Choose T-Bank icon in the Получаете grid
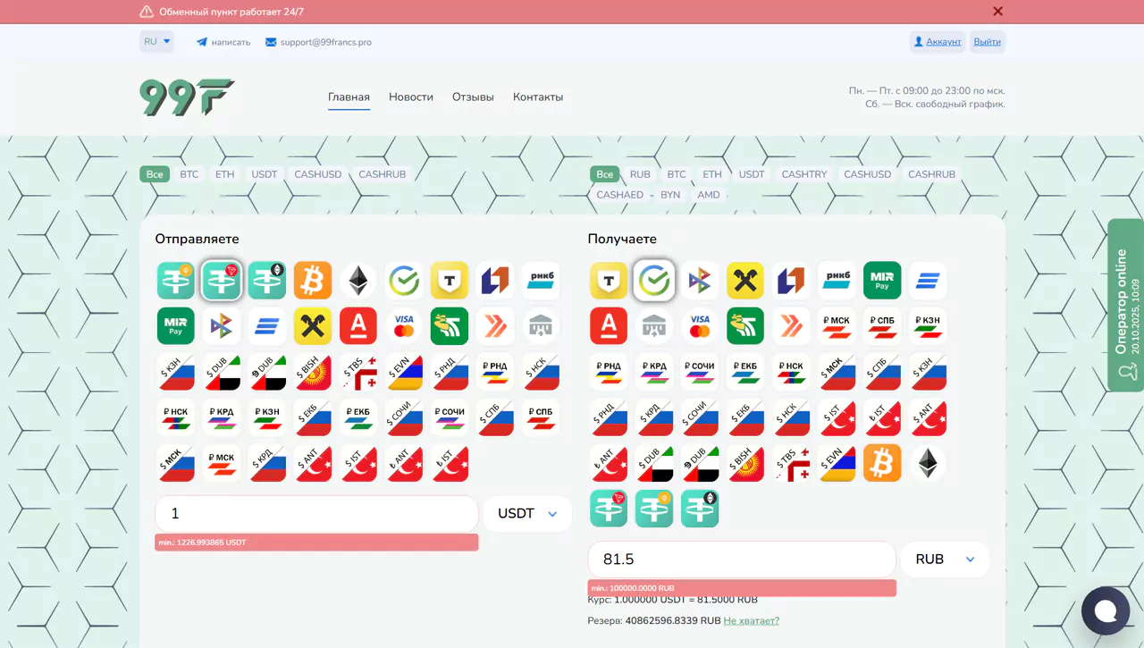 pos(609,281)
